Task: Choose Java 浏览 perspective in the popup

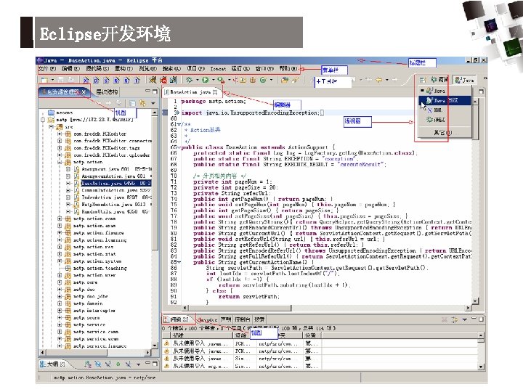Action: click(x=445, y=100)
